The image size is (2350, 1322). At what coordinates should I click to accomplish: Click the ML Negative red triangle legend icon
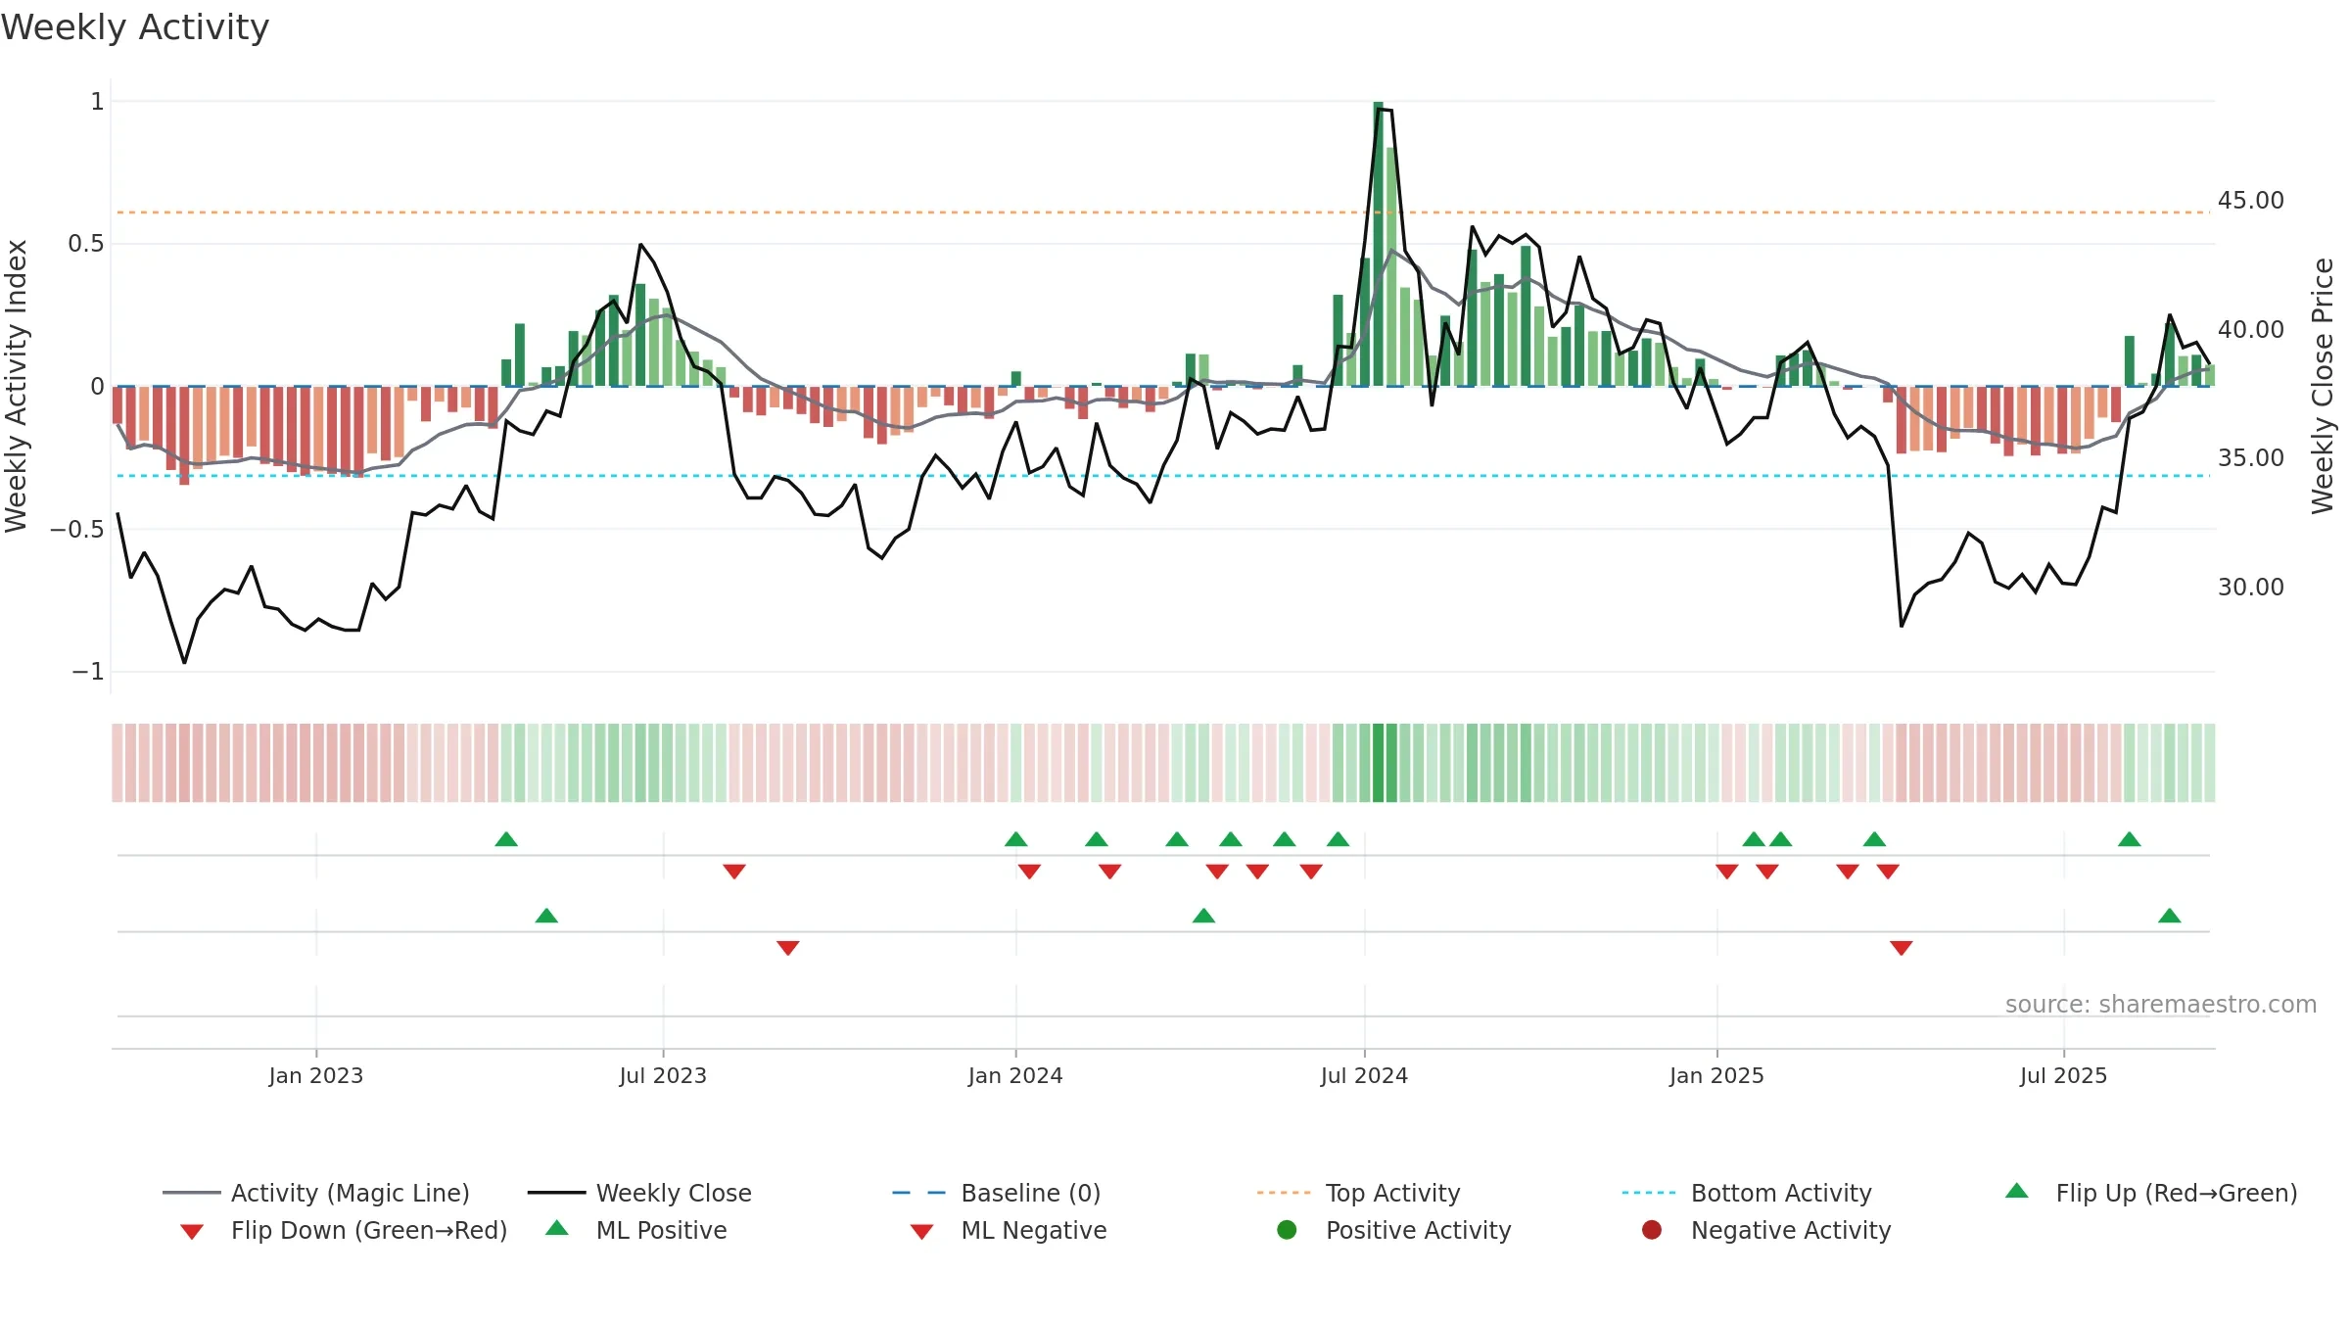point(921,1232)
